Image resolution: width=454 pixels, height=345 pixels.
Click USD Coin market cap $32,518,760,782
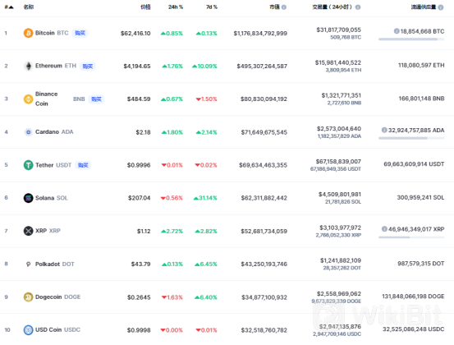264,330
